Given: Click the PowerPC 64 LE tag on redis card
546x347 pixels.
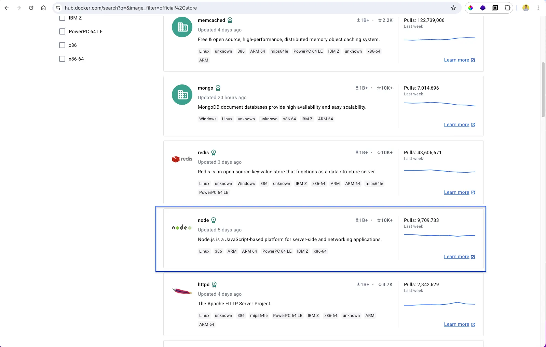Looking at the screenshot, I should [x=214, y=192].
